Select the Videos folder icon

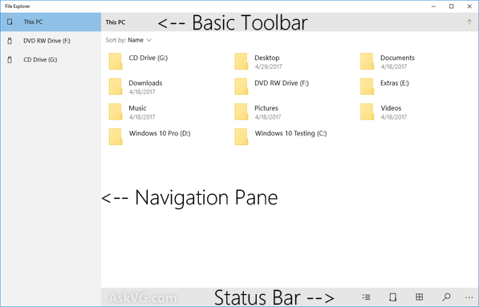(367, 111)
